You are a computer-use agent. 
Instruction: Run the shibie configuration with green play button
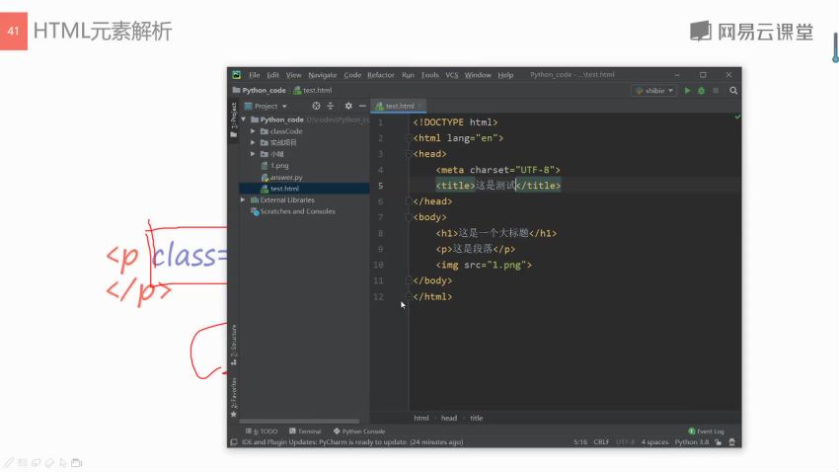click(688, 91)
